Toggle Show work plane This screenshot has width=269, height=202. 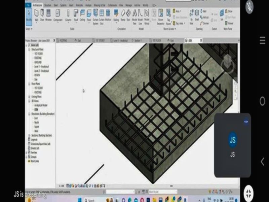tap(229, 11)
